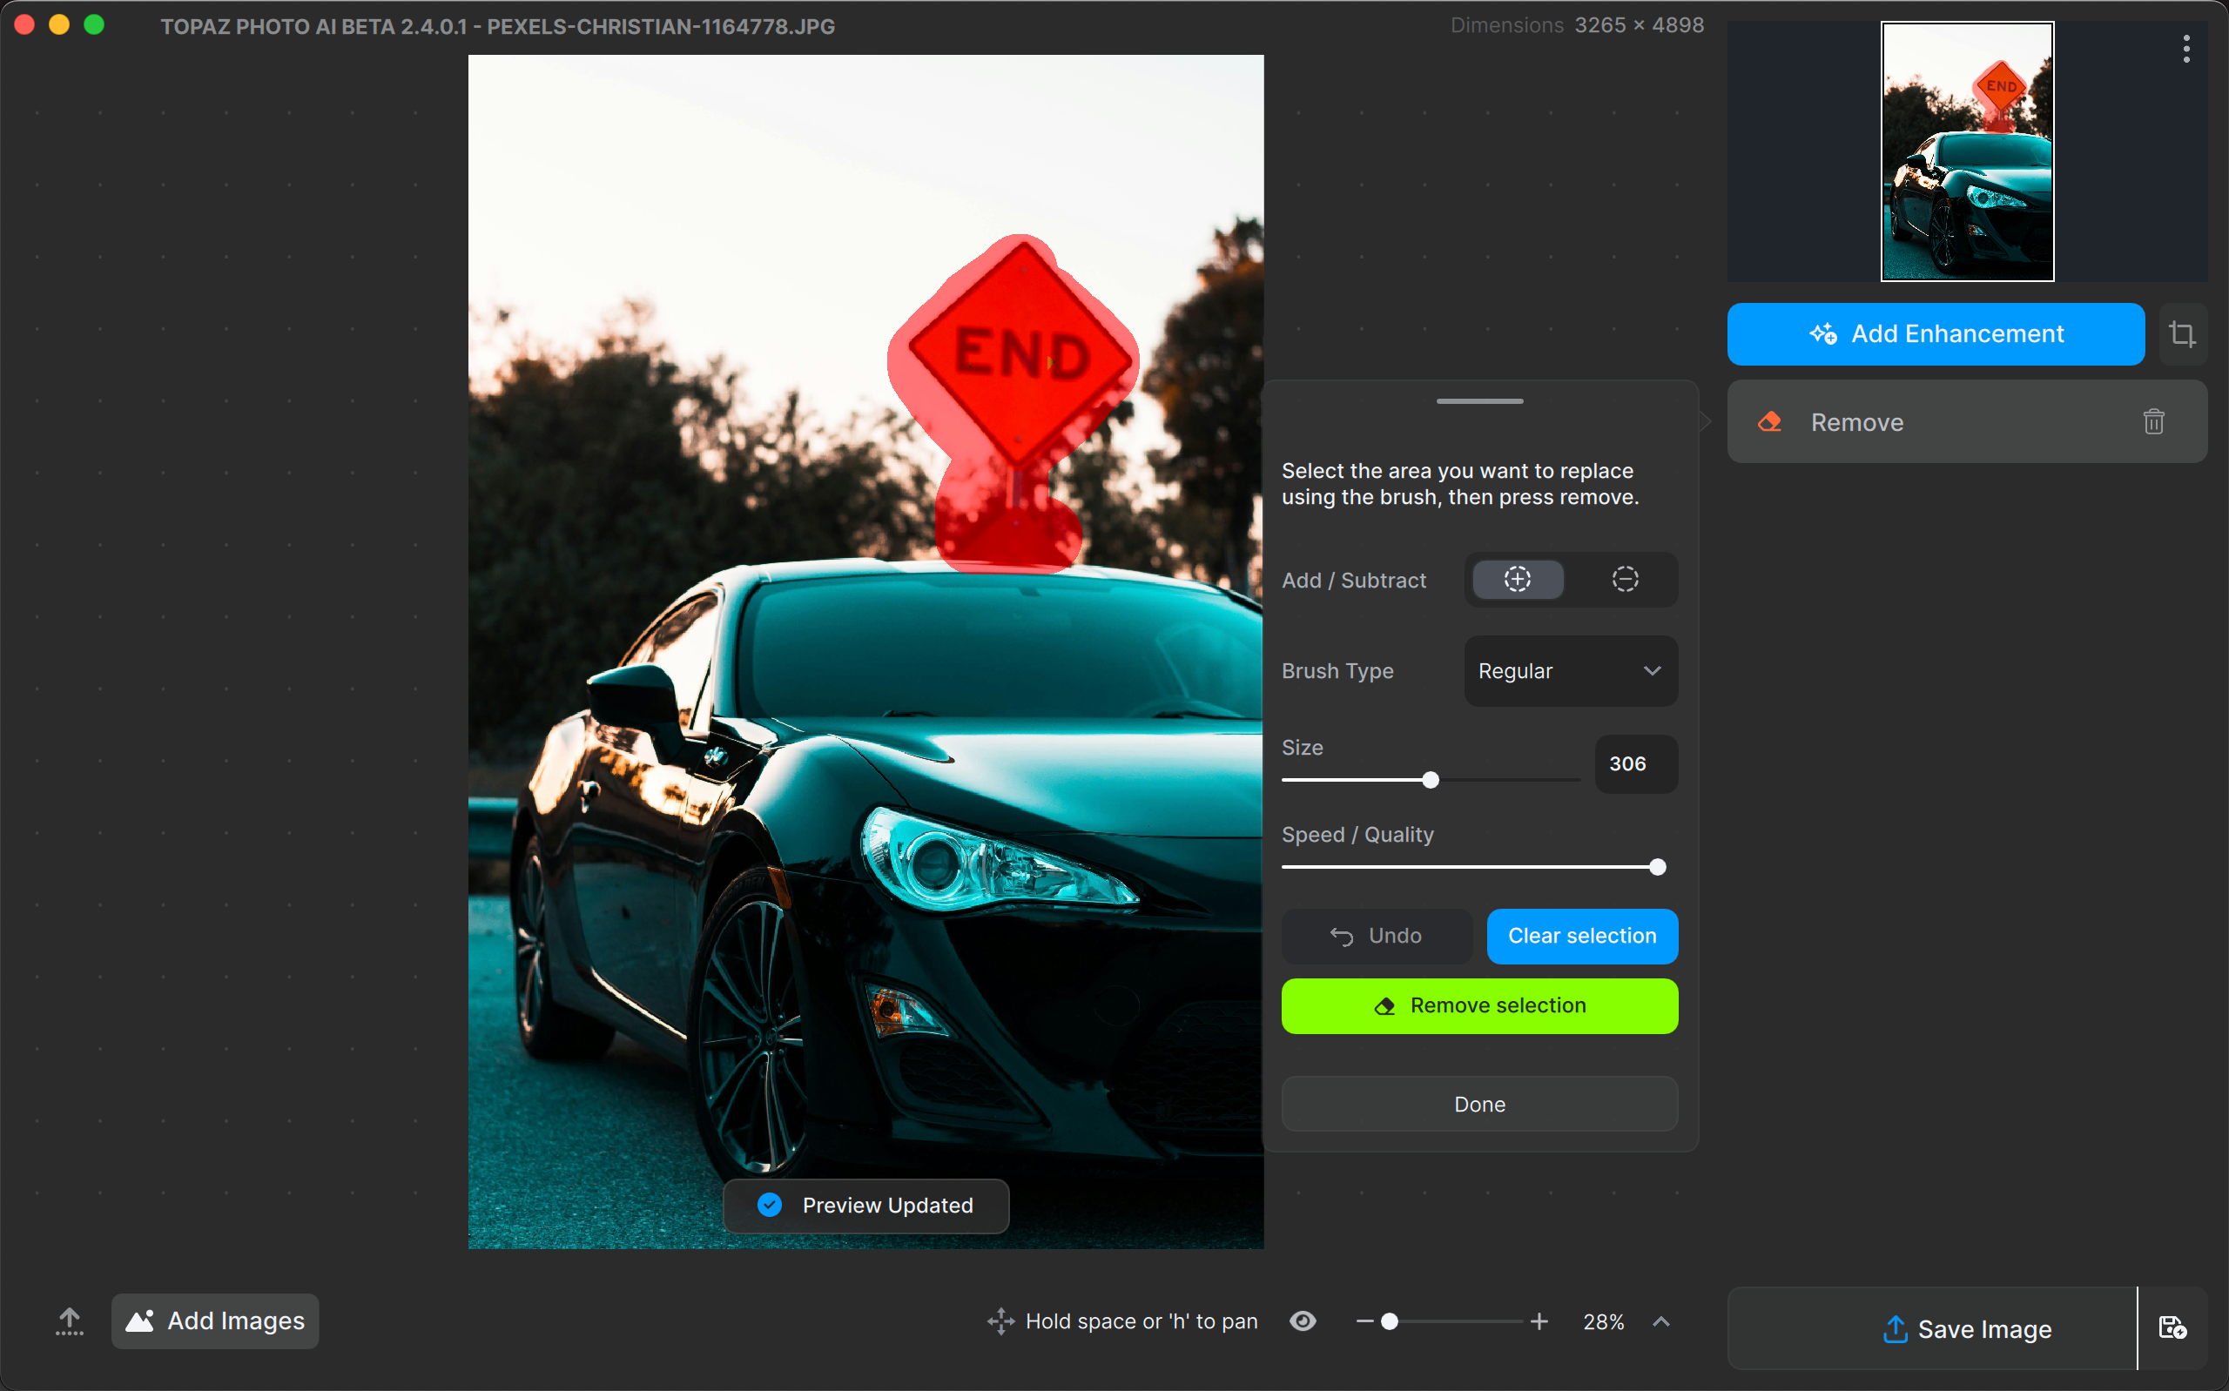
Task: Zoom in with the plus icon
Action: (x=1539, y=1322)
